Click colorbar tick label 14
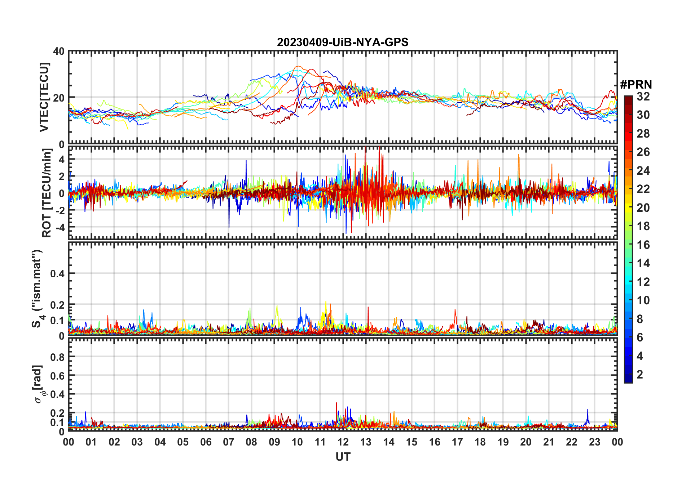 pyautogui.click(x=643, y=263)
